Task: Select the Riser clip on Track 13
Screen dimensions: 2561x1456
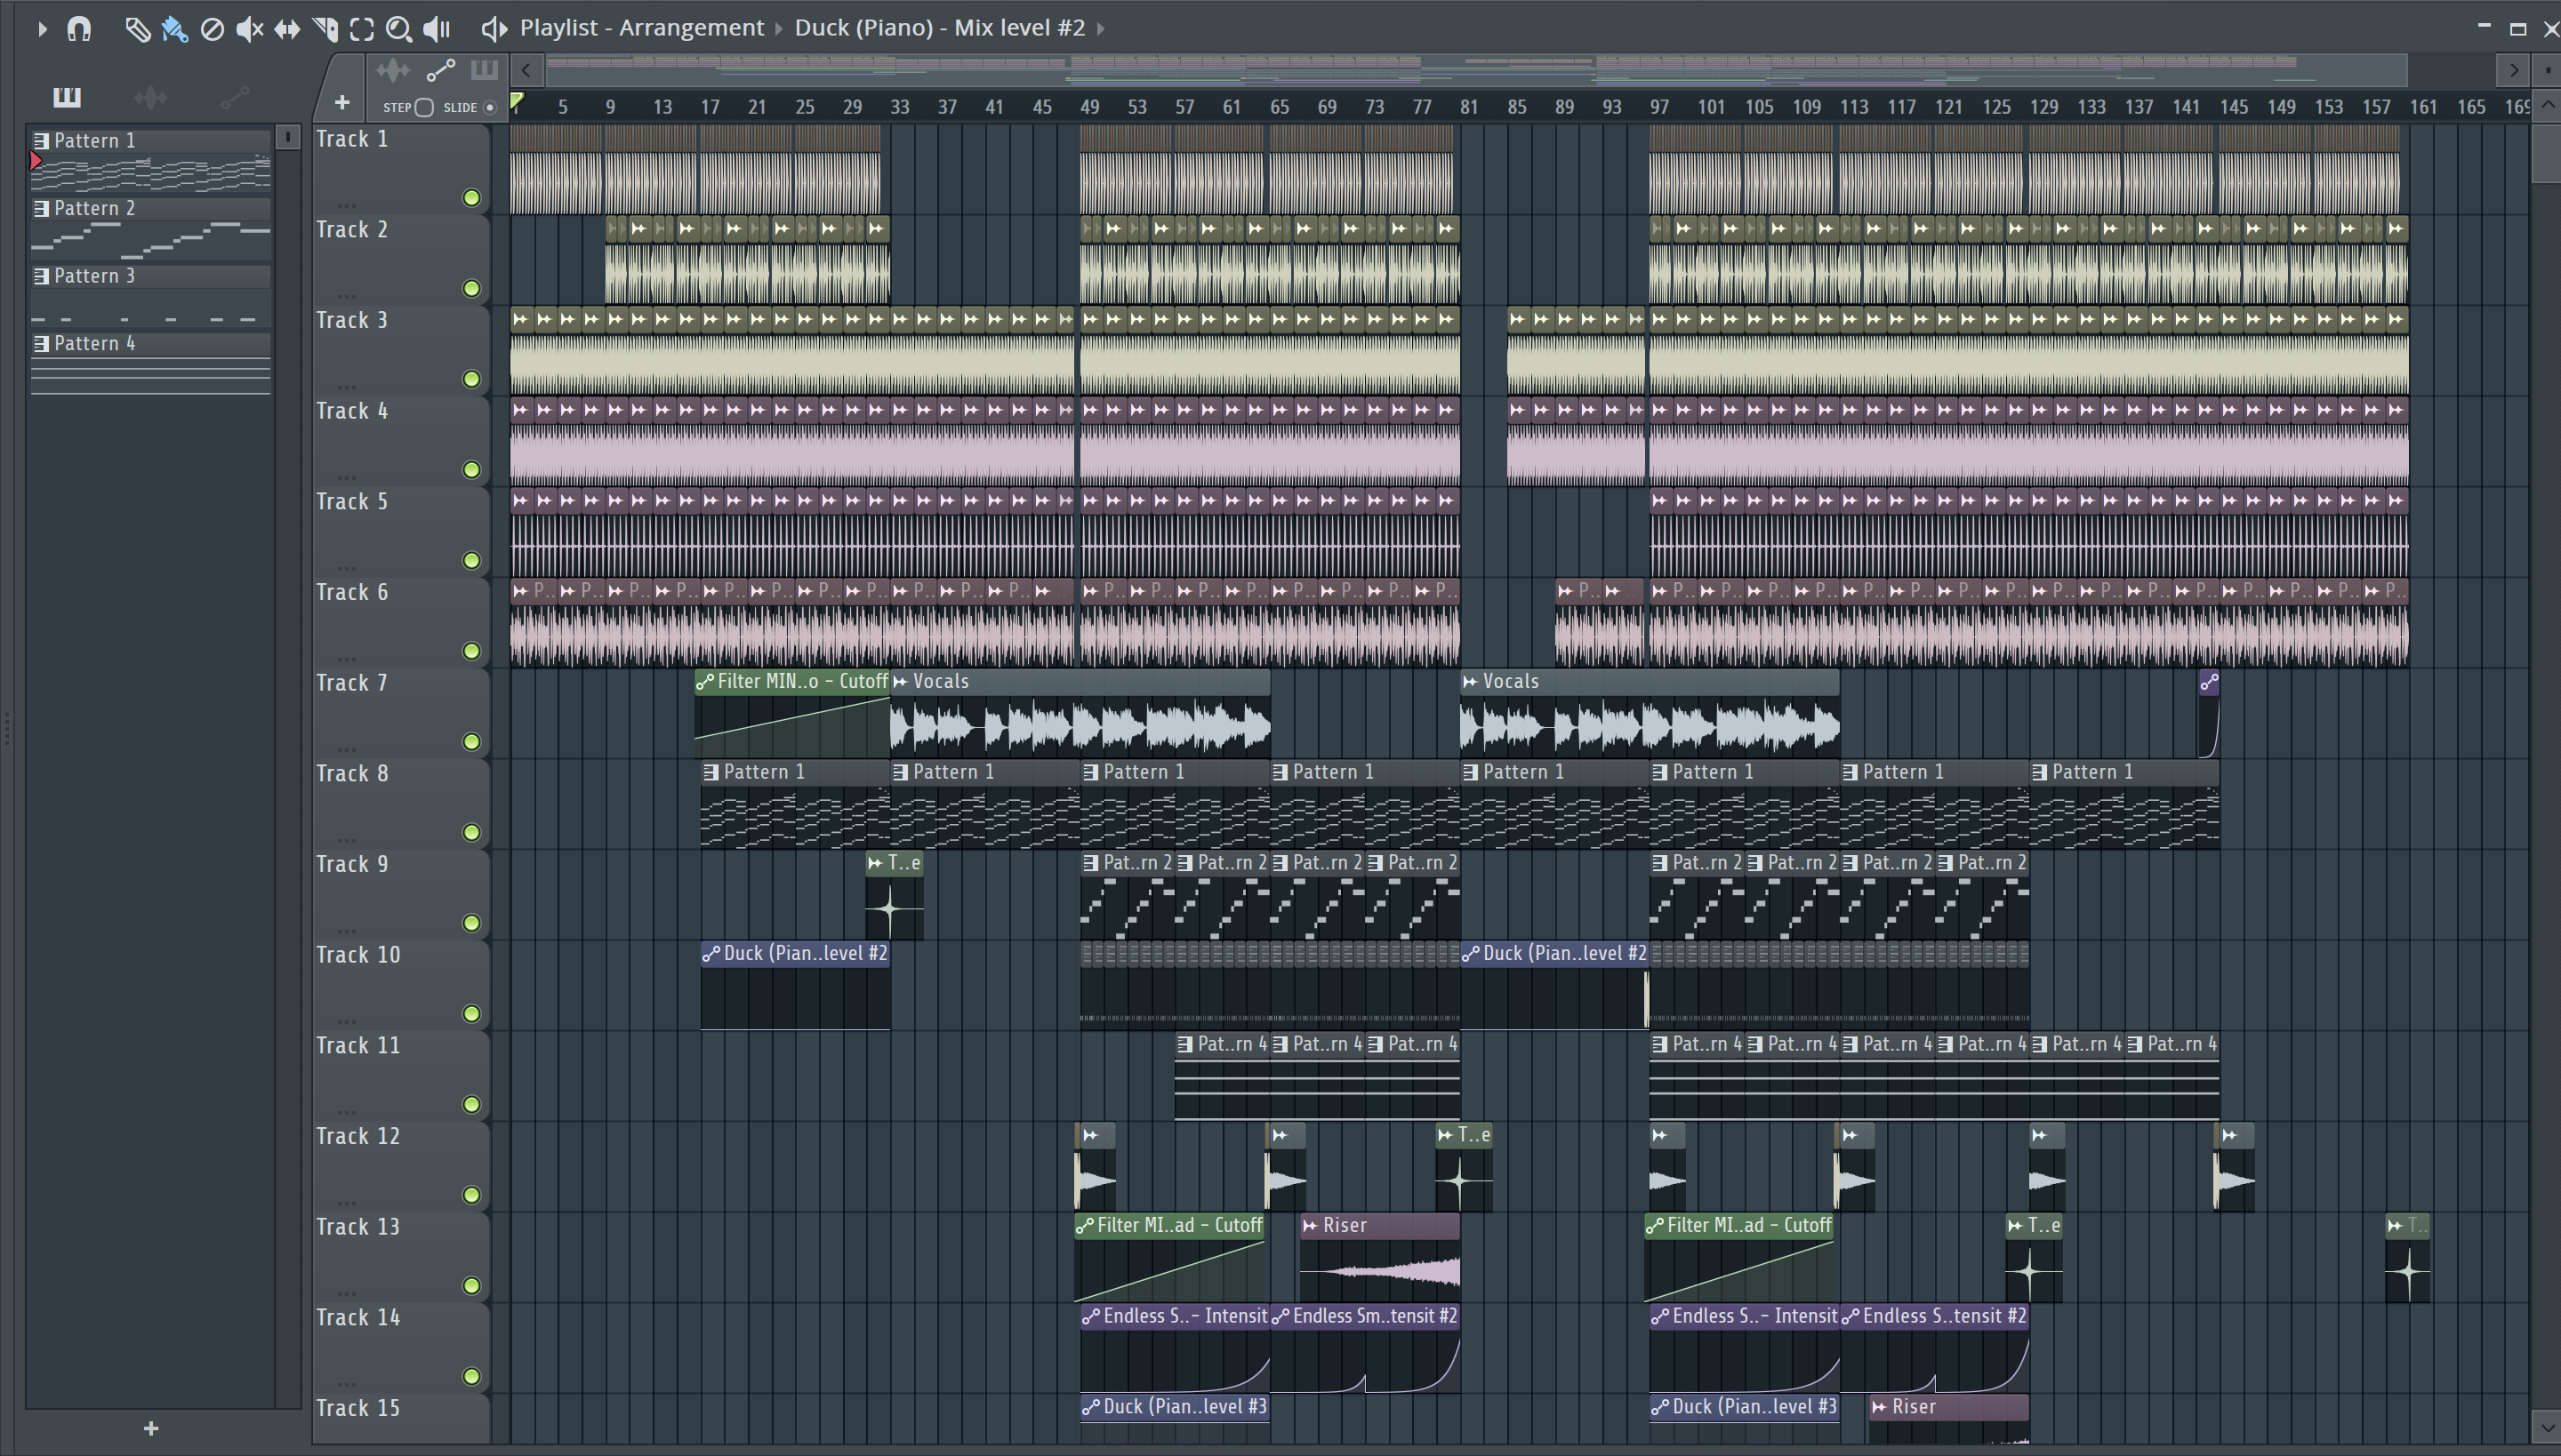Action: click(x=1379, y=1257)
